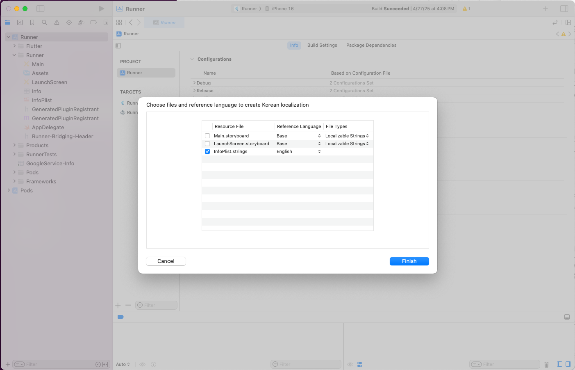Click the blue console metadata toggle icon
This screenshot has width=575, height=370.
pos(359,364)
